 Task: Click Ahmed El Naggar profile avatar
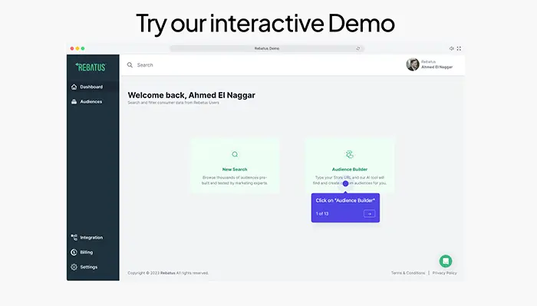(413, 64)
